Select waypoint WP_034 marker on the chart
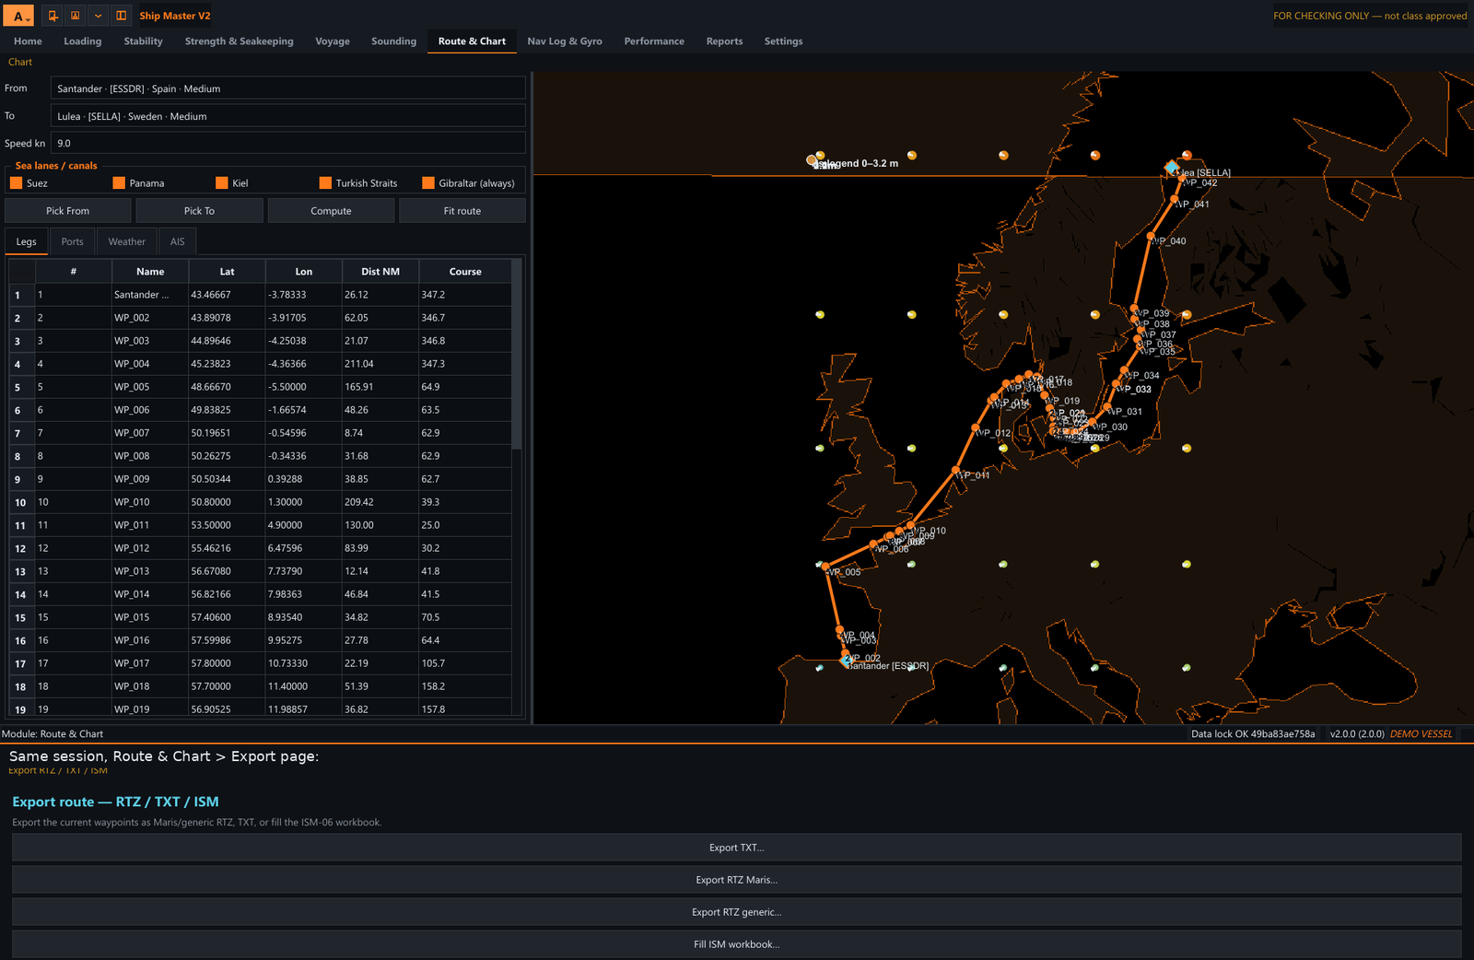 coord(1125,371)
